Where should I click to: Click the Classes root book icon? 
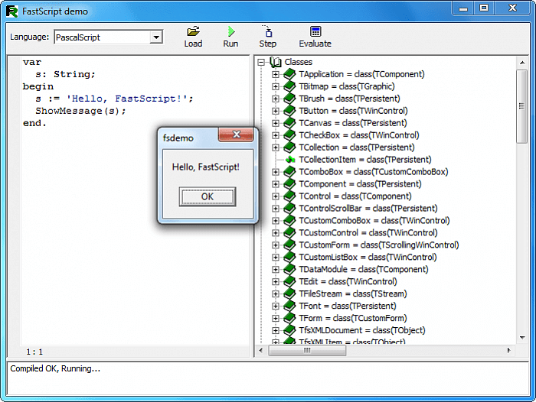276,62
